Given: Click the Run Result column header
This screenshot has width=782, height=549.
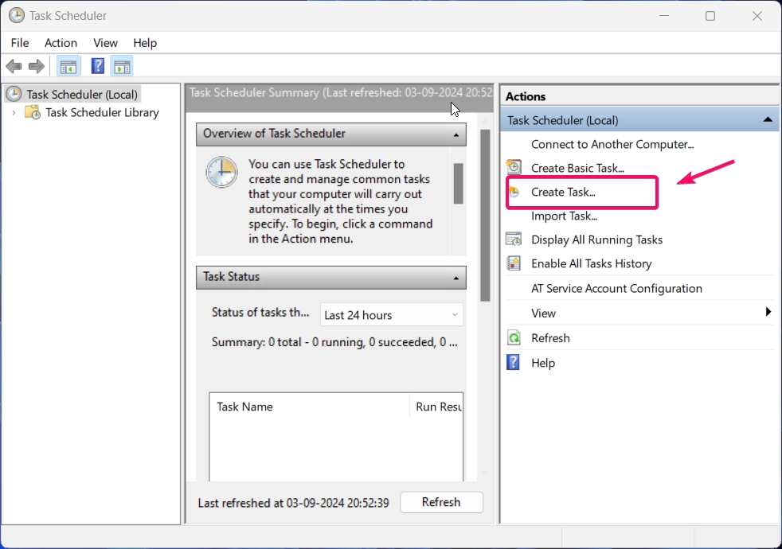Looking at the screenshot, I should pyautogui.click(x=437, y=407).
